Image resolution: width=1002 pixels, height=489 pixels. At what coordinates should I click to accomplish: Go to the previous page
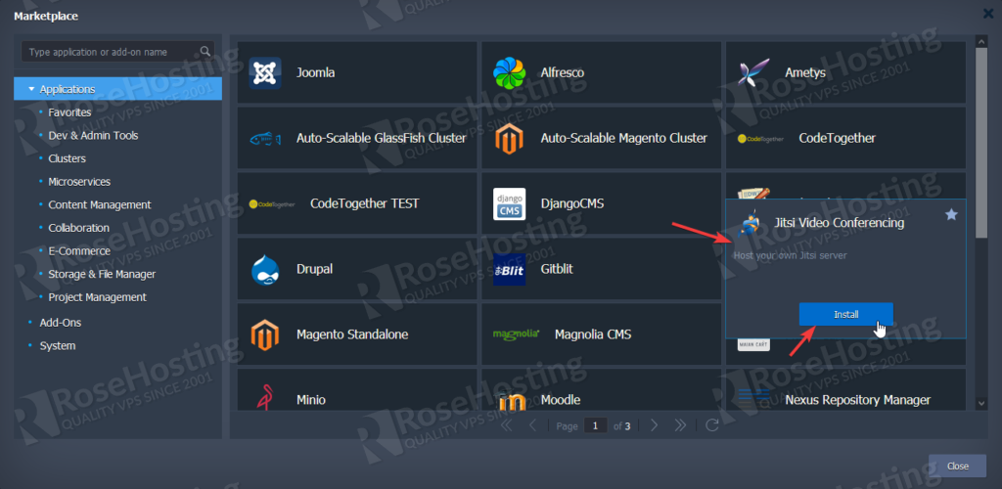click(x=533, y=425)
